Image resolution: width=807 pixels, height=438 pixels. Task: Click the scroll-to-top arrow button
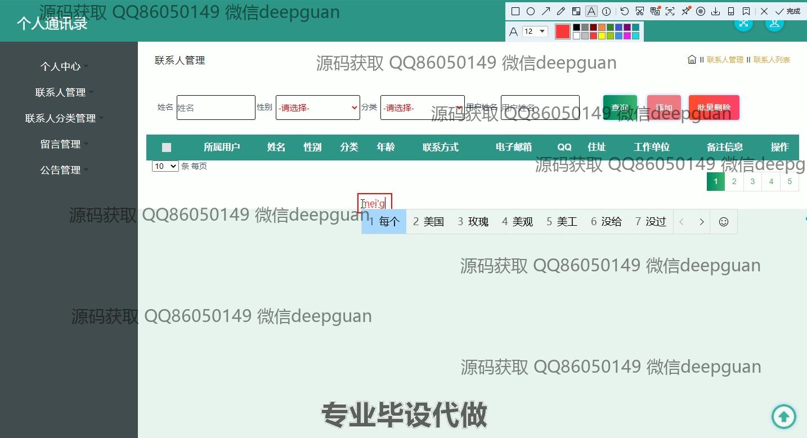783,417
